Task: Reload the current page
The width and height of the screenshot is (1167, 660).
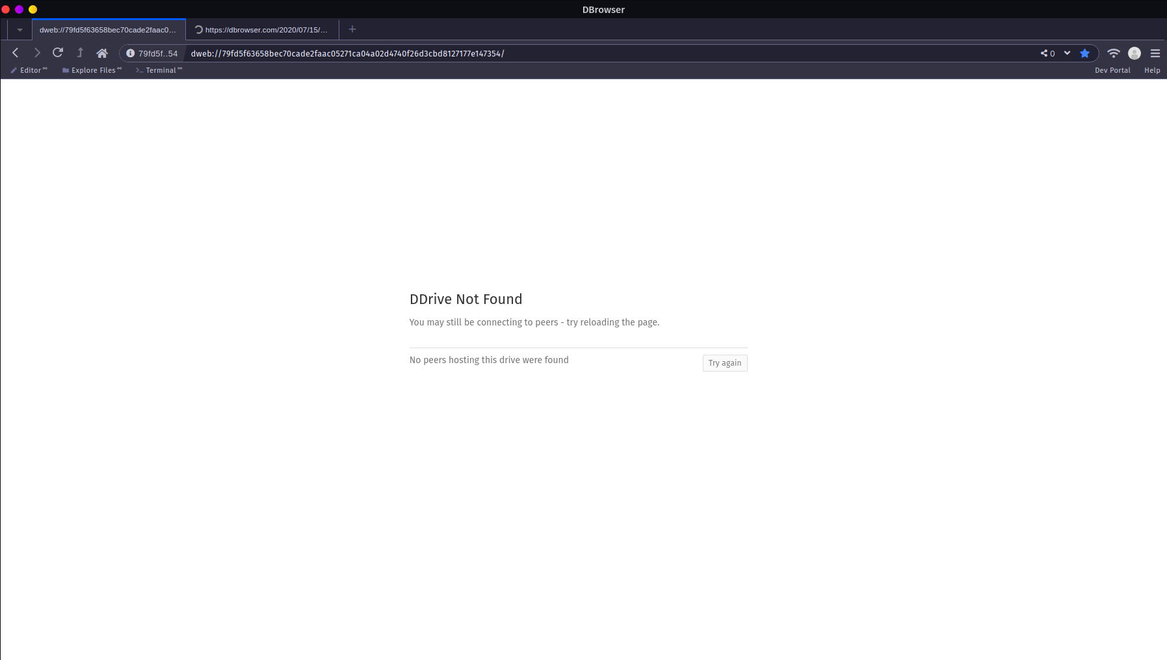Action: 58,53
